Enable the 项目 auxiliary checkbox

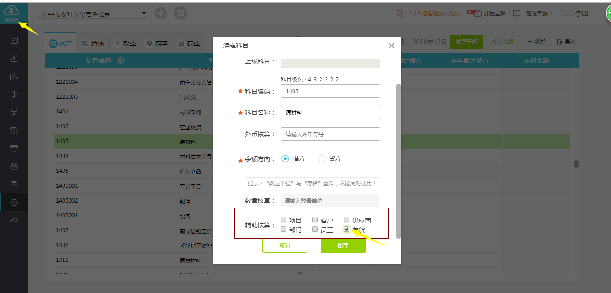coord(284,220)
